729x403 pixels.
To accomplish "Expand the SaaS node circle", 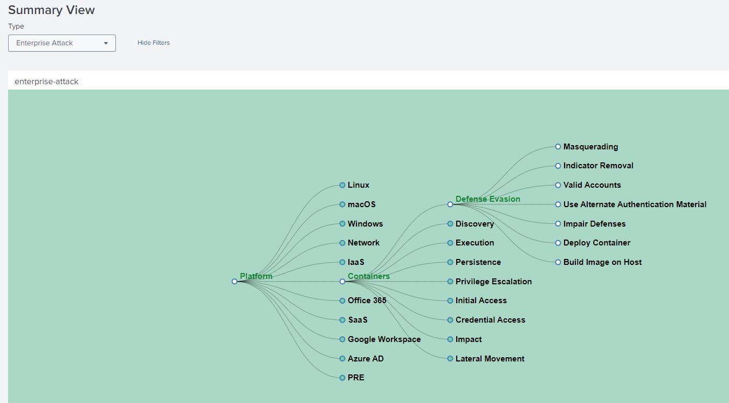I will pyautogui.click(x=342, y=320).
